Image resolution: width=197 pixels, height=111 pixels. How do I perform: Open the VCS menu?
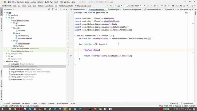[x=61, y=2]
